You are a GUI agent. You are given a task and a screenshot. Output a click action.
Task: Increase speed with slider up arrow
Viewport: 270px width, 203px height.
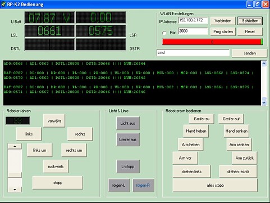(15, 146)
